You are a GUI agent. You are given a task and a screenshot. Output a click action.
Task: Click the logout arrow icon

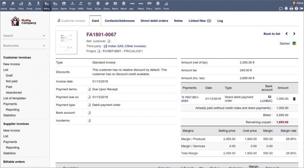pos(301,8)
